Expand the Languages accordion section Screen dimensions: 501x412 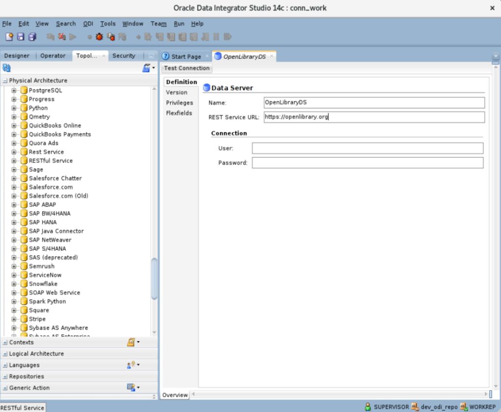[5, 366]
